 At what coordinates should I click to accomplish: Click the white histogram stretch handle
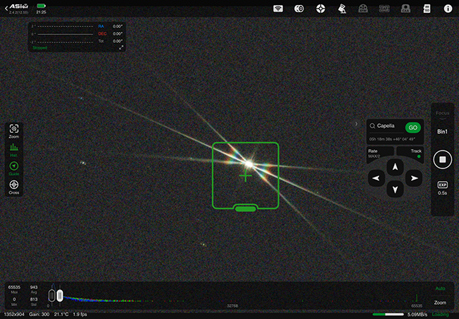tap(60, 295)
